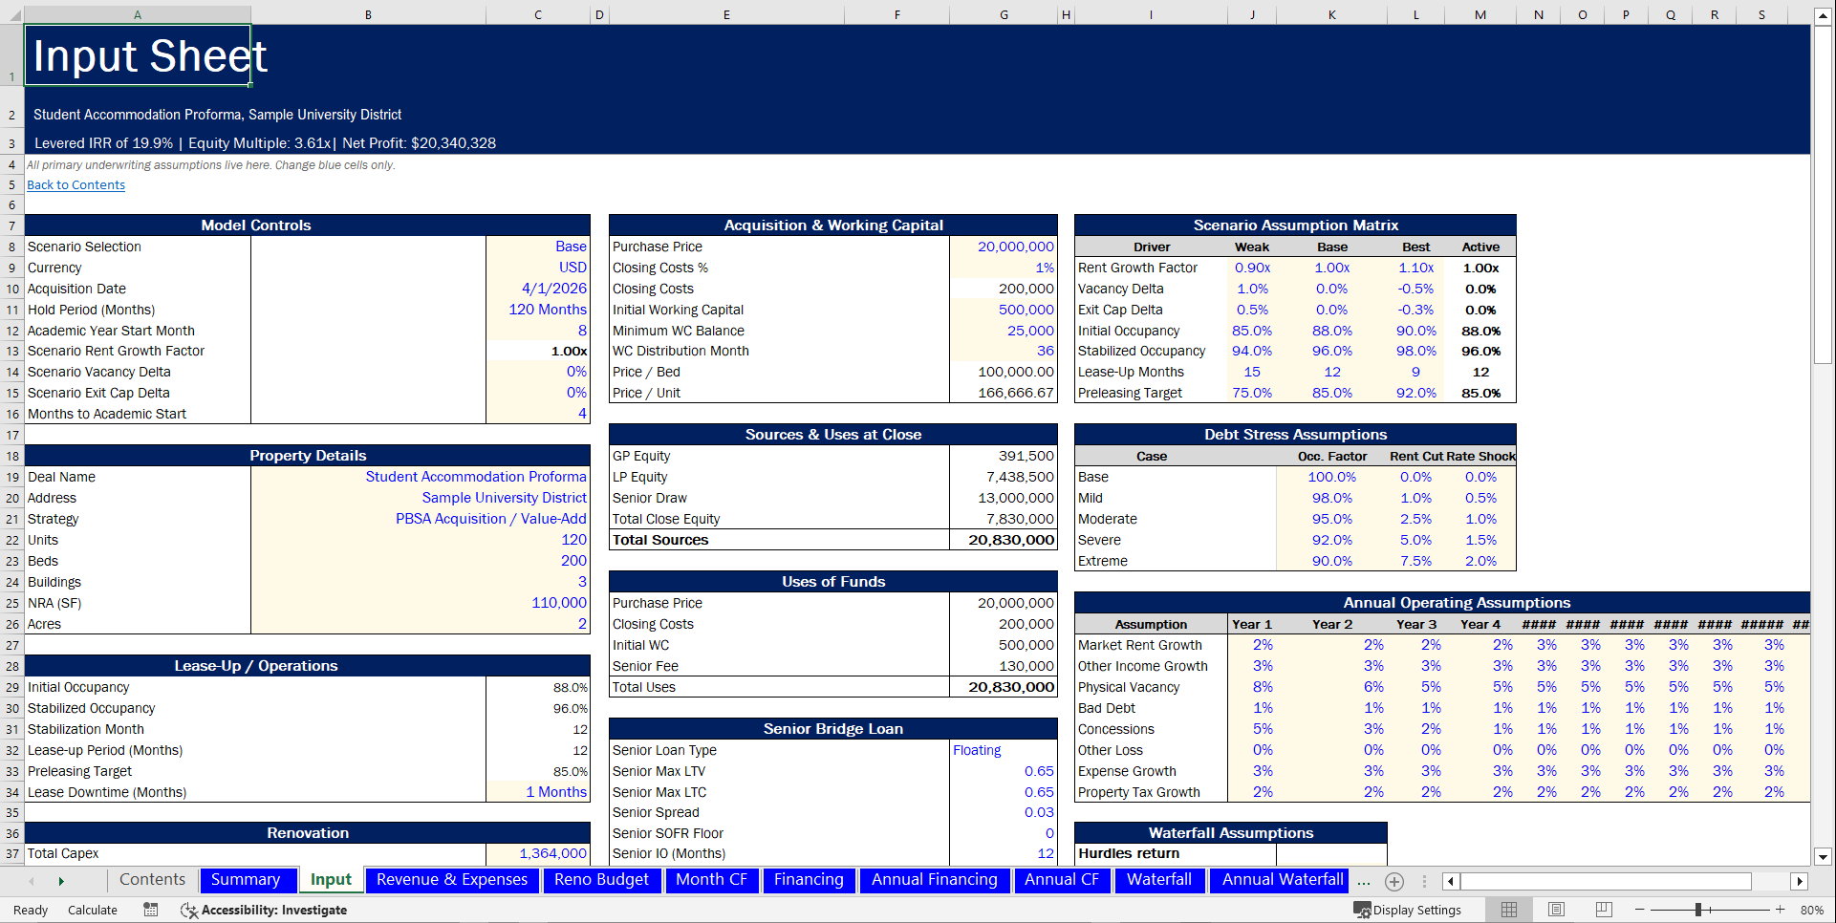This screenshot has height=923, width=1836.
Task: Switch to Normal view icon
Action: [1508, 909]
